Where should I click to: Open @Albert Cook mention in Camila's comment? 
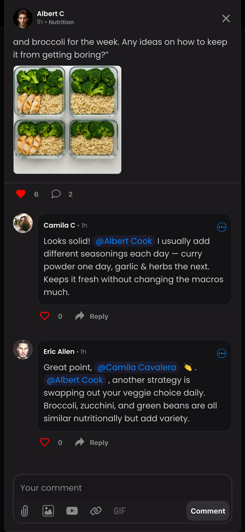124,241
